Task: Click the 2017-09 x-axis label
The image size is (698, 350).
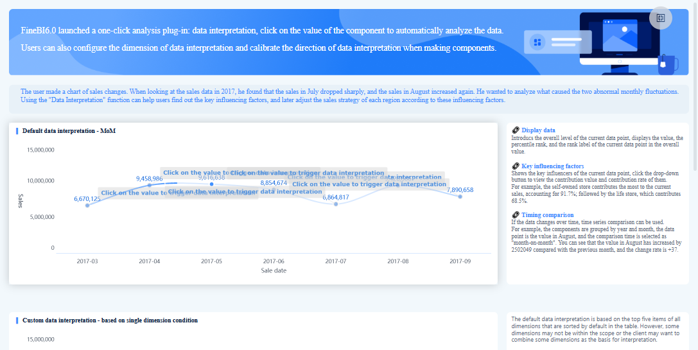Action: coord(460,261)
